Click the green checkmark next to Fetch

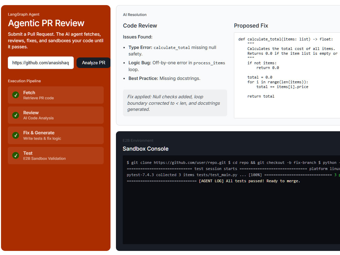[x=16, y=95]
